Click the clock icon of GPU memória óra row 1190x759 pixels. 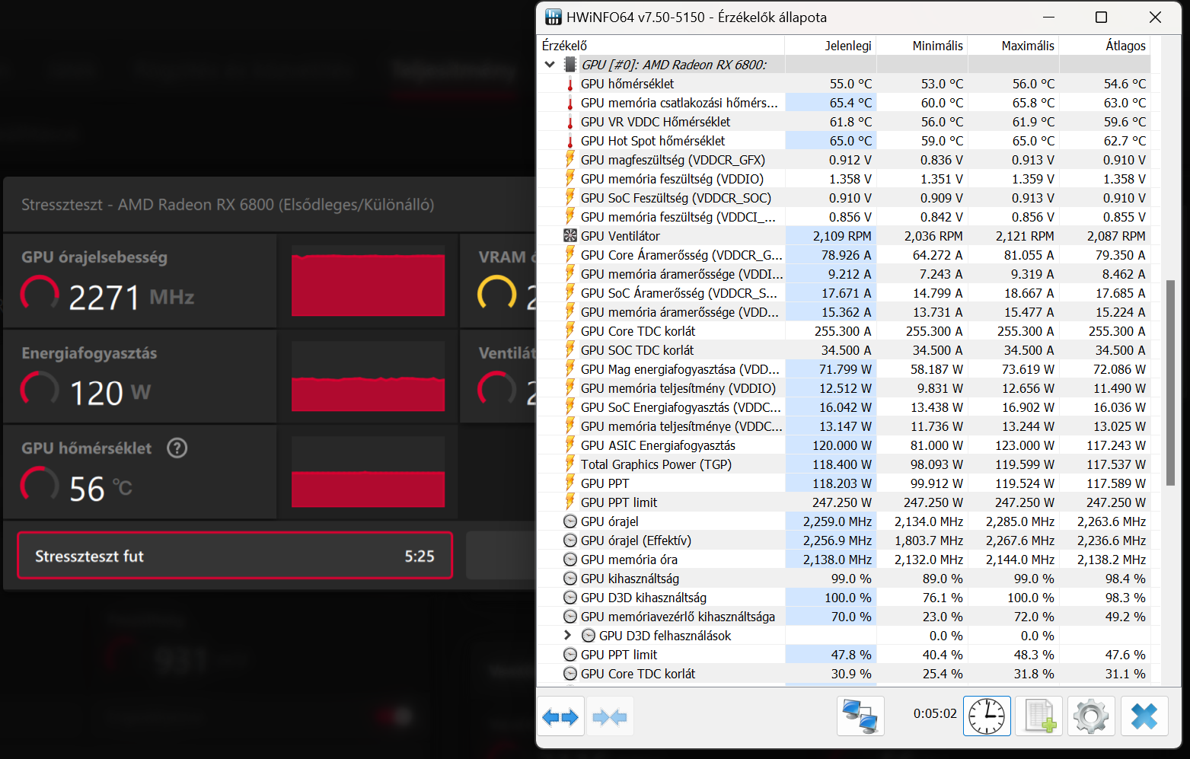(x=570, y=560)
